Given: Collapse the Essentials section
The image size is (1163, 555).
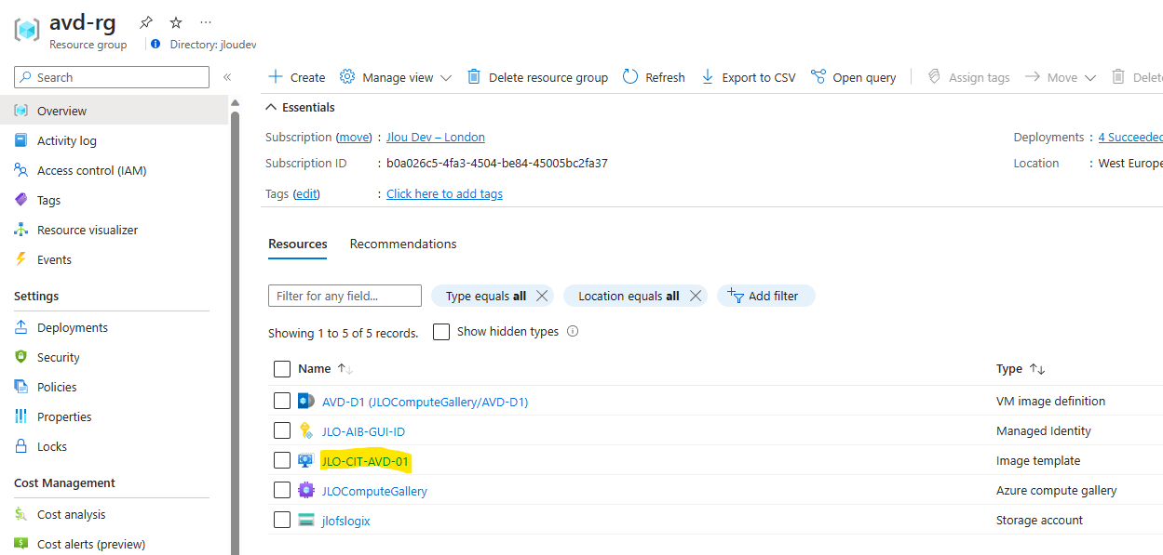Looking at the screenshot, I should tap(300, 107).
